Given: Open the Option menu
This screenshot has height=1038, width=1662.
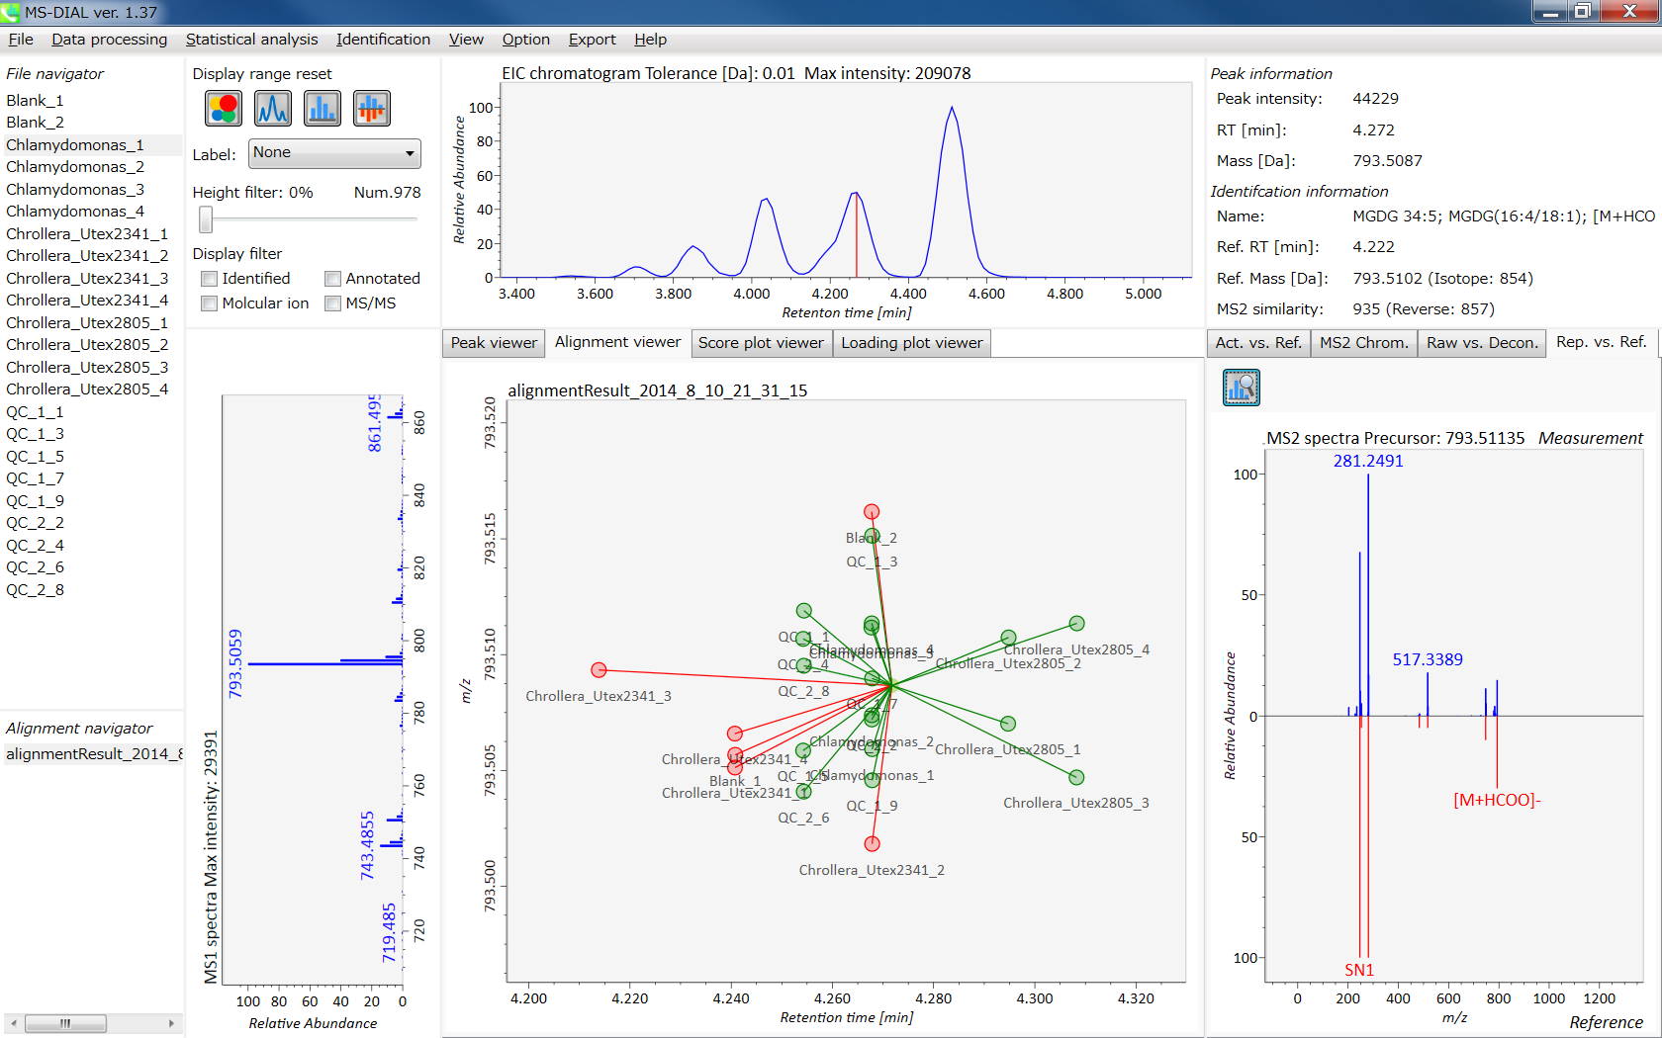Looking at the screenshot, I should click(525, 40).
